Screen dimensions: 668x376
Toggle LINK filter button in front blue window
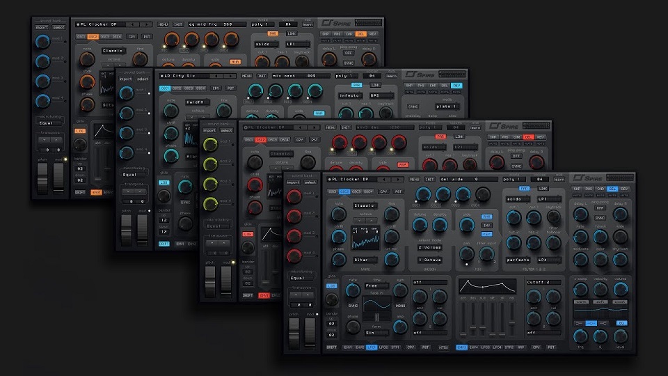(x=543, y=189)
